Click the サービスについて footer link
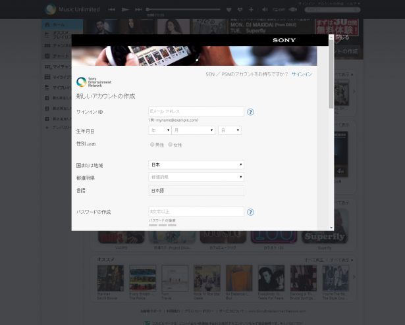Viewport: 405px width, 325px height. pyautogui.click(x=231, y=311)
